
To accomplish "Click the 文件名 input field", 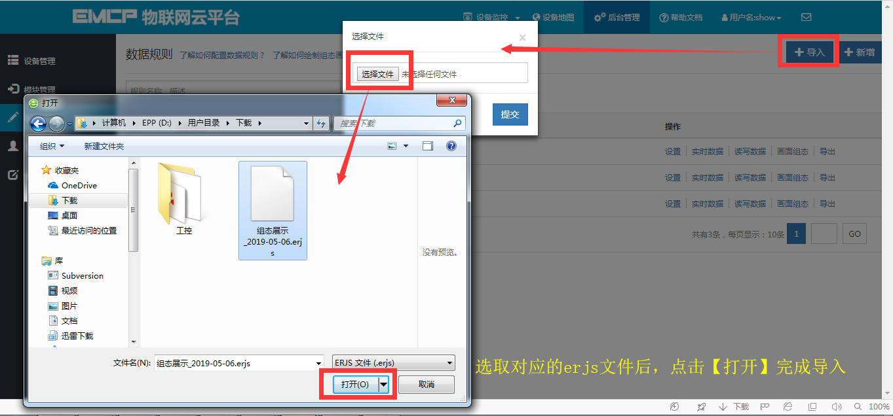I will (x=239, y=363).
